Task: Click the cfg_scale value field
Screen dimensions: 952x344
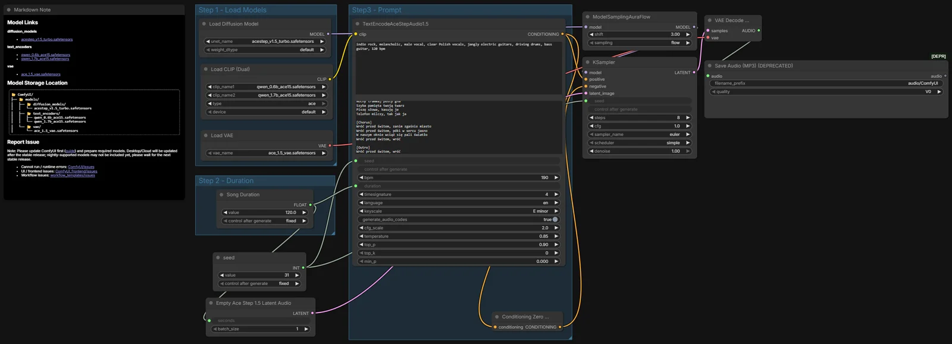Action: click(x=459, y=228)
